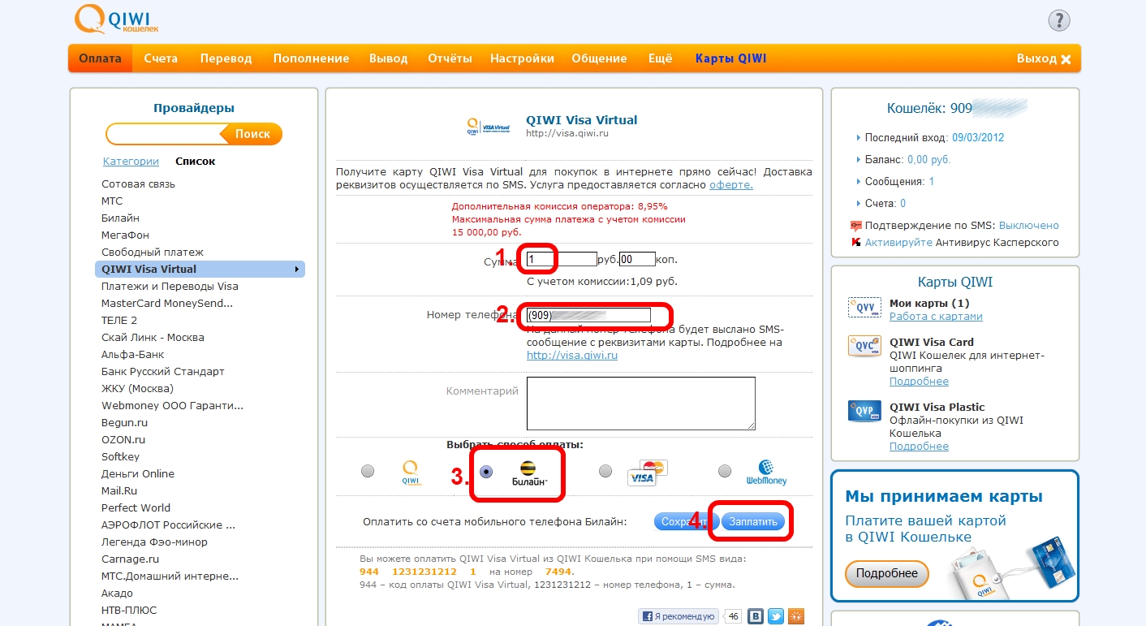This screenshot has height=626, width=1146.
Task: Select НТВ-ПЛЮС provider
Action: click(x=129, y=611)
